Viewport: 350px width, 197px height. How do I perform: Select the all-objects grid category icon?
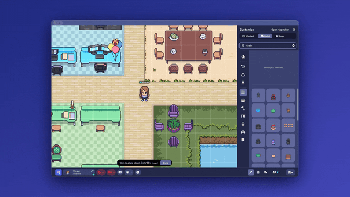click(243, 92)
